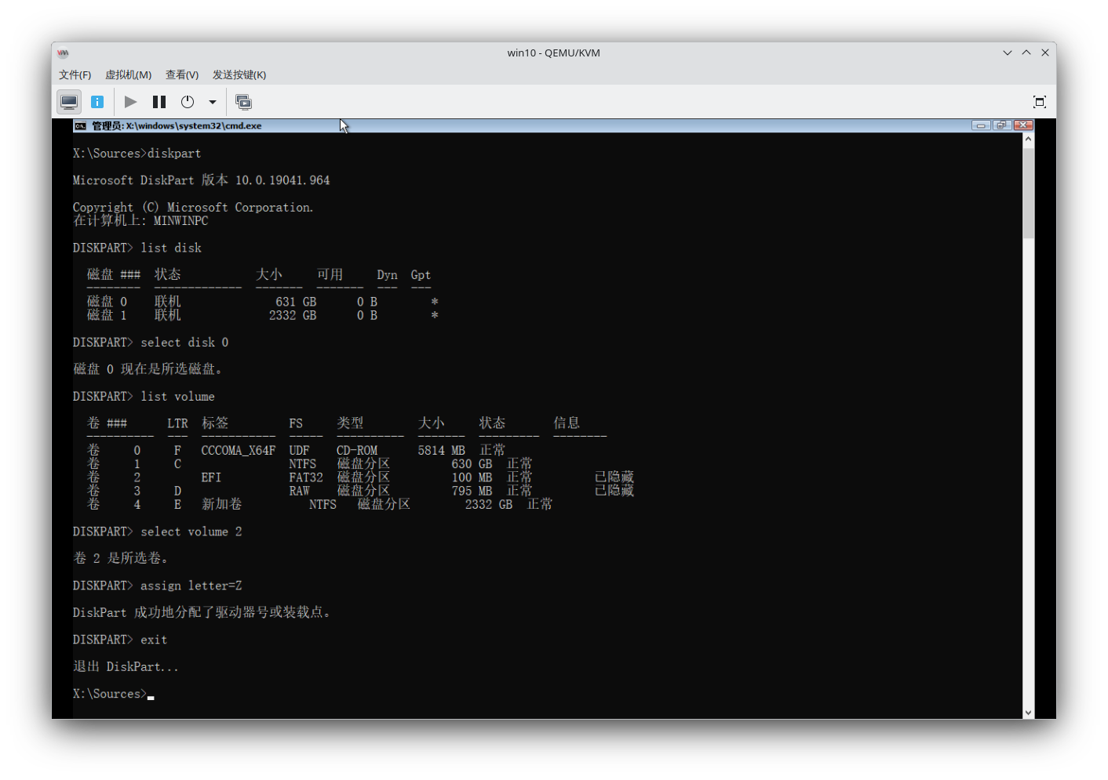Pause the running virtual machine
Screen dimensions: 1108x780
[159, 102]
